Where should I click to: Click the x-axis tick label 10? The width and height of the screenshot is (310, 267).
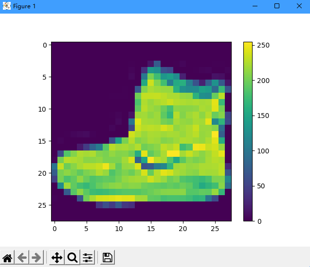[x=119, y=229]
